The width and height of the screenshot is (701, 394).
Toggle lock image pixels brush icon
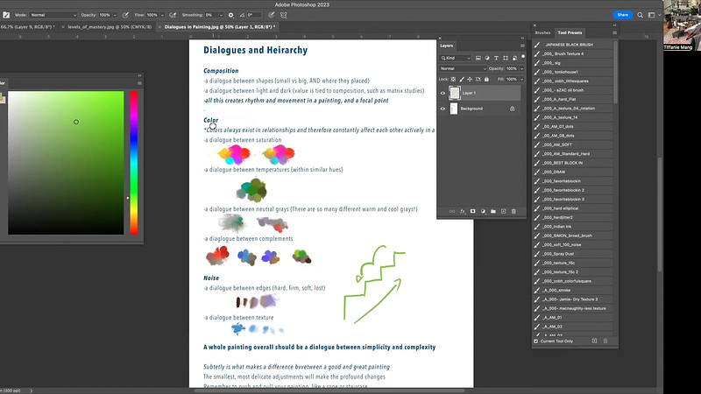coord(462,79)
